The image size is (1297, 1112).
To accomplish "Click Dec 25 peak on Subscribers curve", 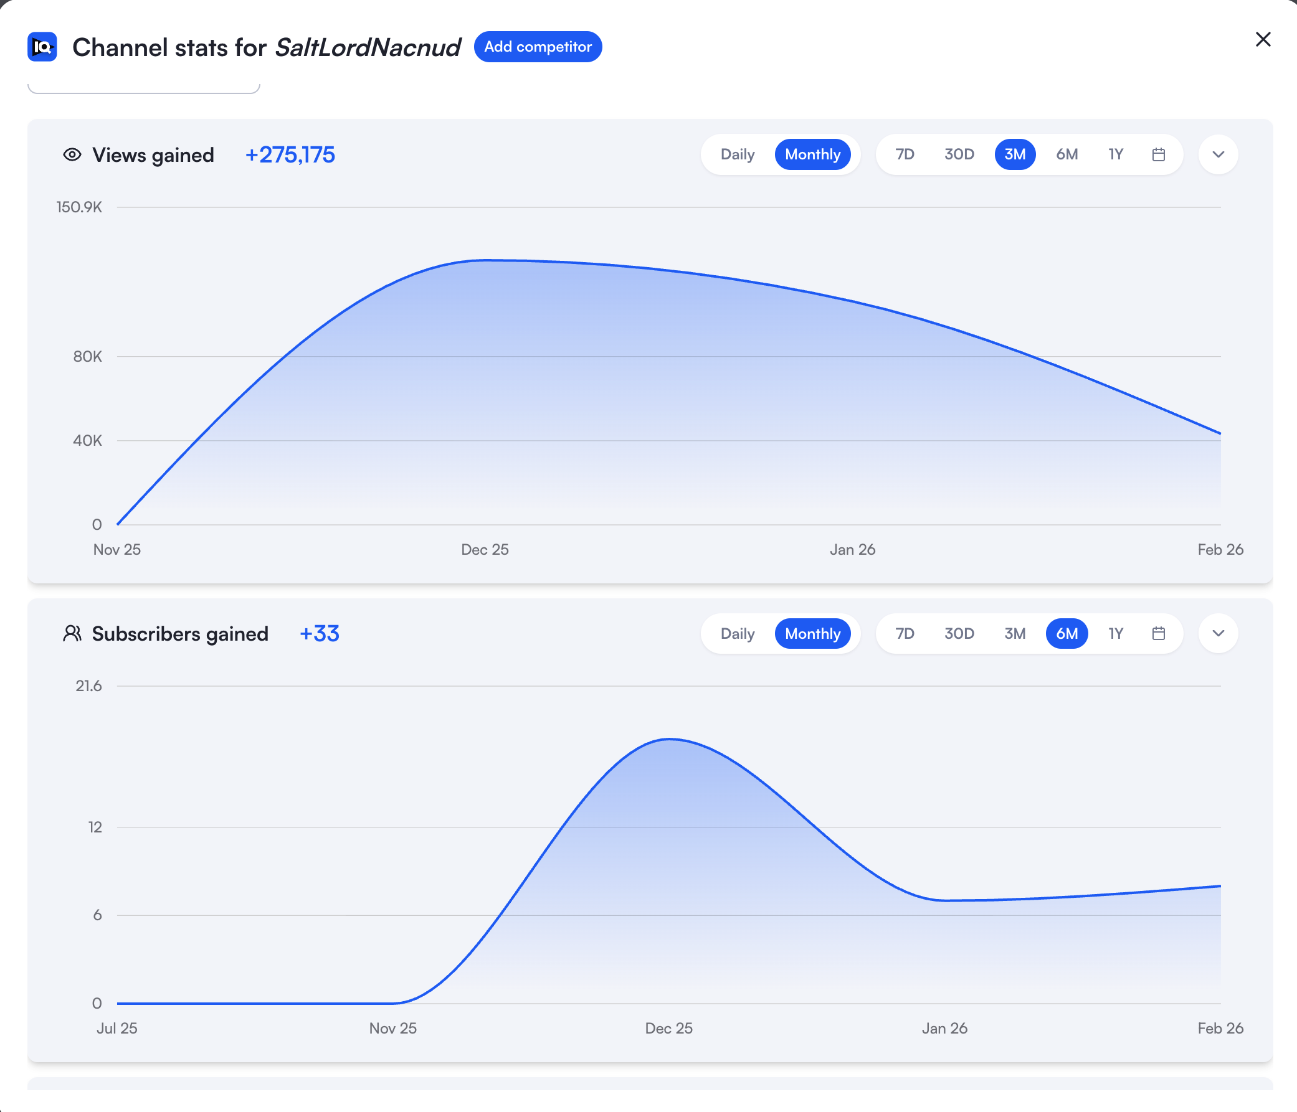I will (x=669, y=739).
